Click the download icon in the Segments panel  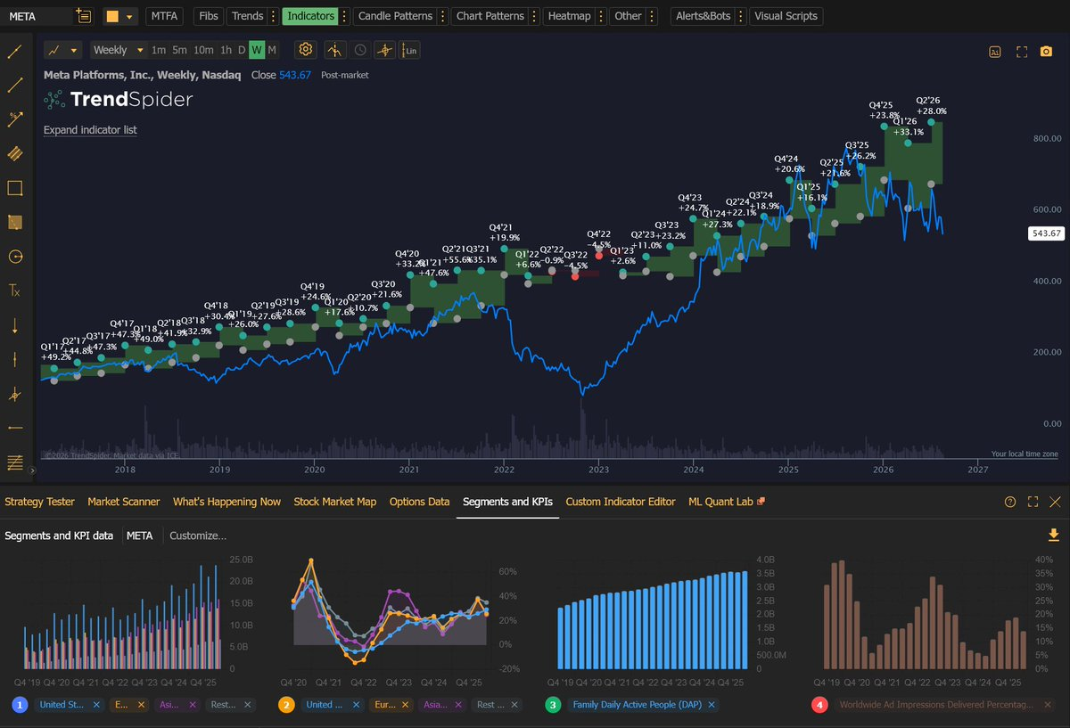pyautogui.click(x=1053, y=535)
